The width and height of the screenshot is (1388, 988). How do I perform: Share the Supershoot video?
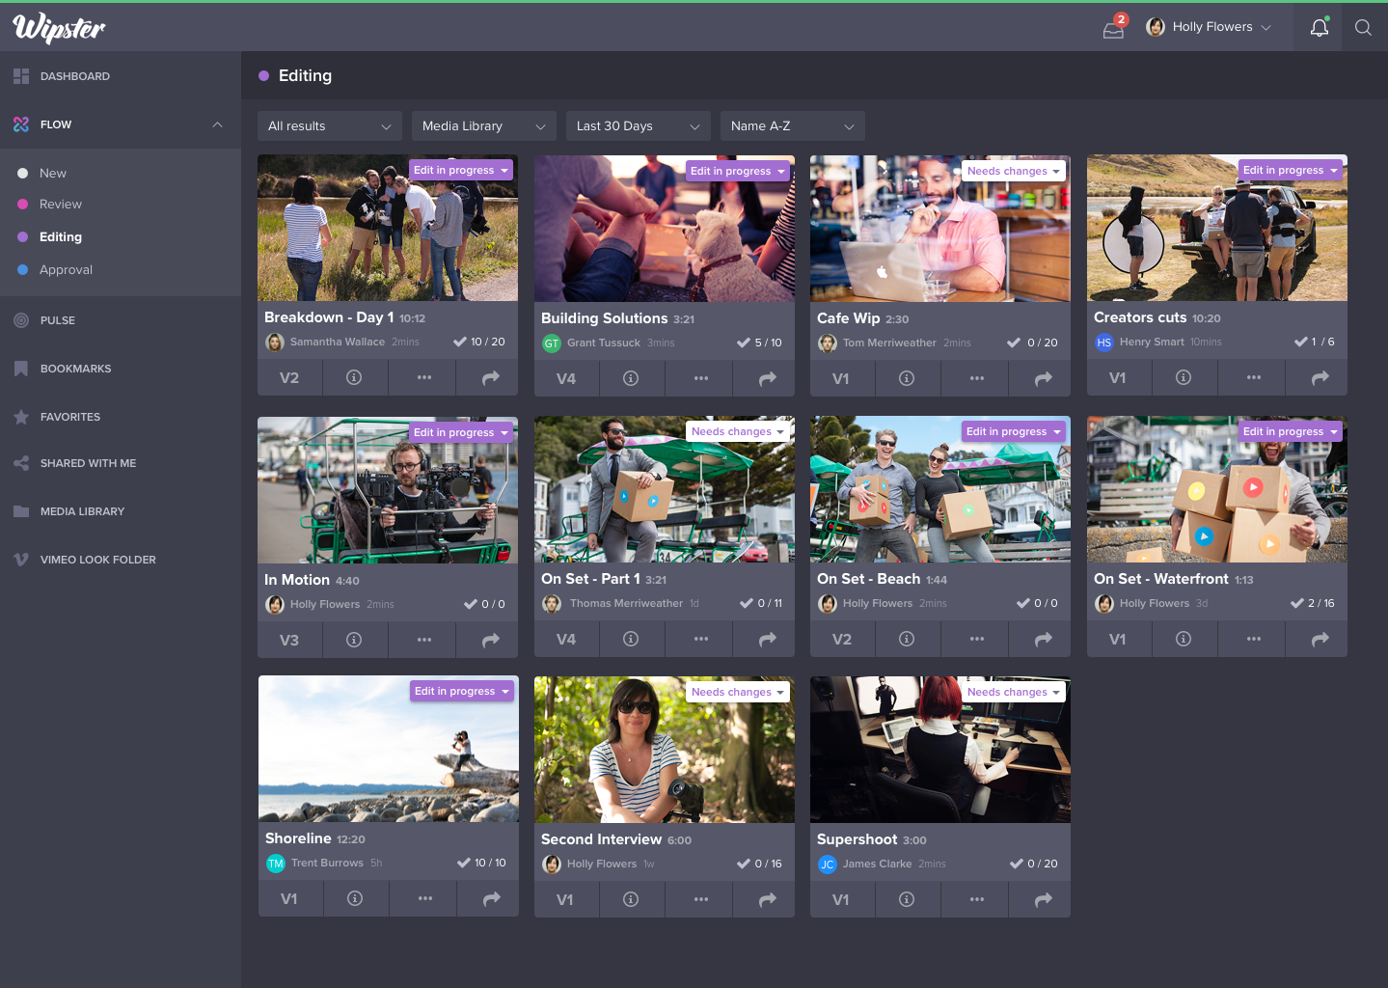1043,899
